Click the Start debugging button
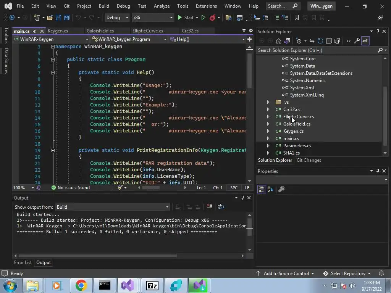391x293 pixels. pyautogui.click(x=186, y=18)
